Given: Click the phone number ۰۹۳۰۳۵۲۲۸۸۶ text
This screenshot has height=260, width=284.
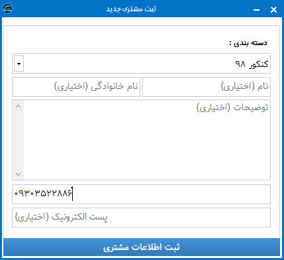Looking at the screenshot, I should tap(44, 194).
